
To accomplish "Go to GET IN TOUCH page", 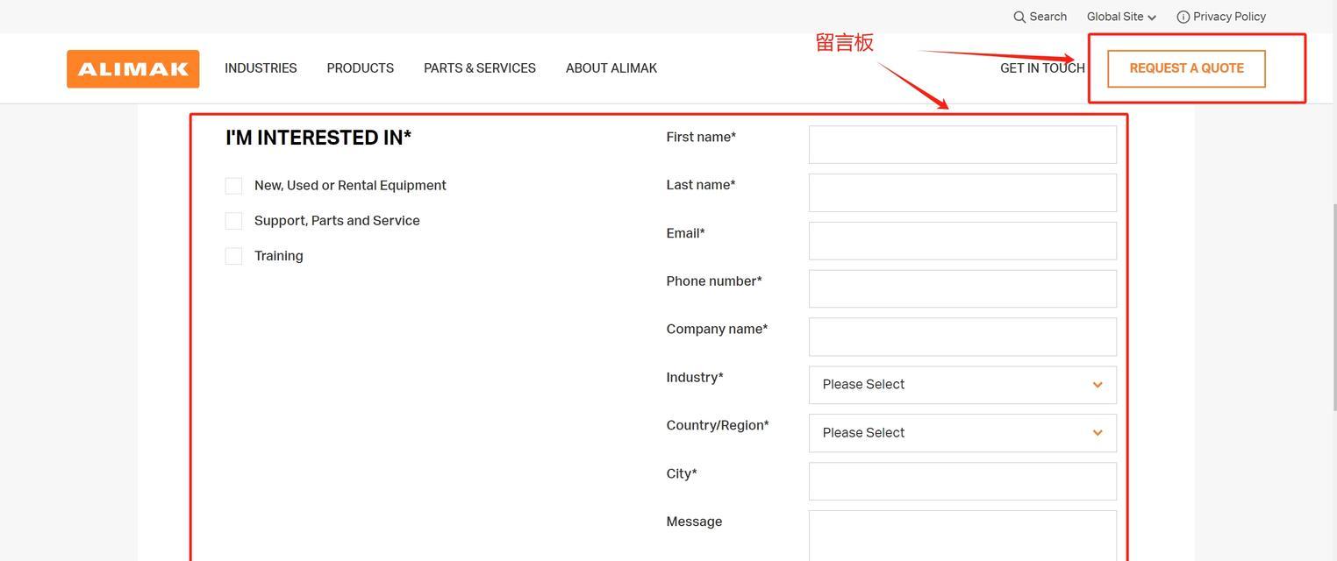I will pyautogui.click(x=1042, y=68).
